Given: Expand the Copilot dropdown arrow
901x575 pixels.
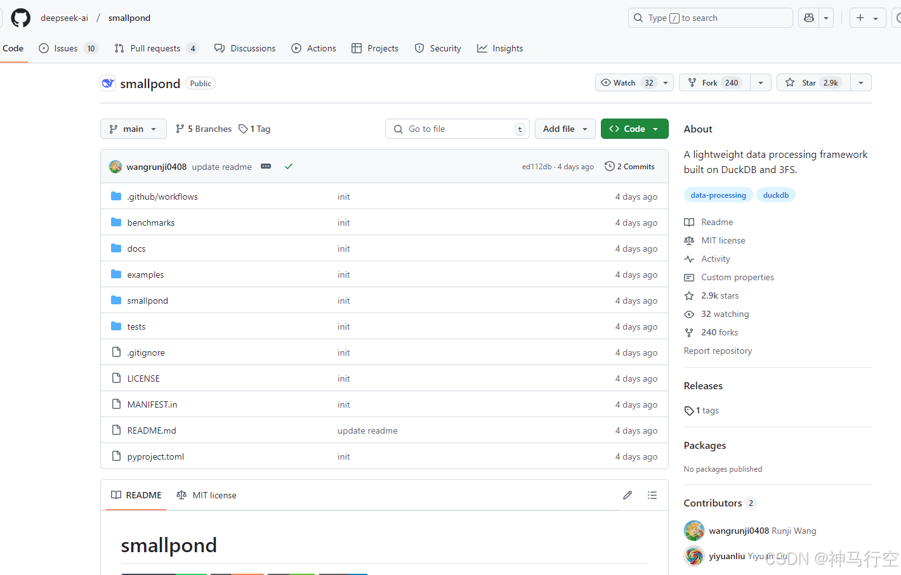Looking at the screenshot, I should pyautogui.click(x=826, y=18).
